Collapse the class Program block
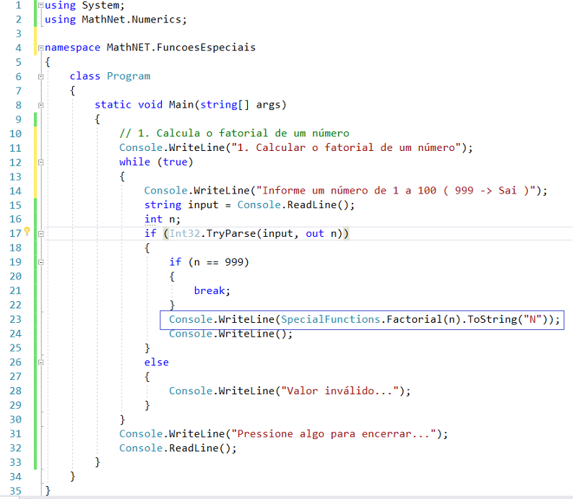Screen dimensions: 580x499 coord(40,77)
